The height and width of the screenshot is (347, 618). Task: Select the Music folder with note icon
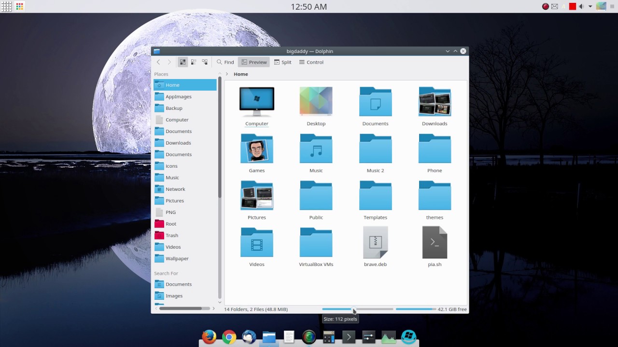tap(316, 148)
